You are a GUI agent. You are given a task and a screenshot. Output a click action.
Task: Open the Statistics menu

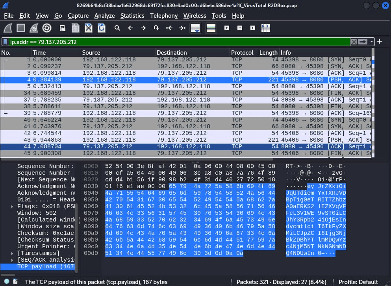tap(132, 16)
